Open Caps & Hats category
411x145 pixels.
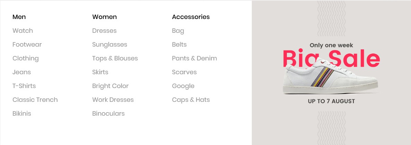point(191,100)
